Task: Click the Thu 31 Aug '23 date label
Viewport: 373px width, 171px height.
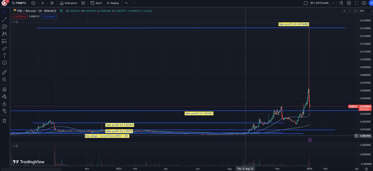Action: pyautogui.click(x=246, y=169)
